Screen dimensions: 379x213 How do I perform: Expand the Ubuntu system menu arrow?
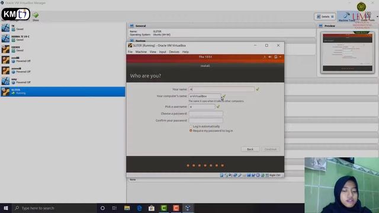coord(280,57)
